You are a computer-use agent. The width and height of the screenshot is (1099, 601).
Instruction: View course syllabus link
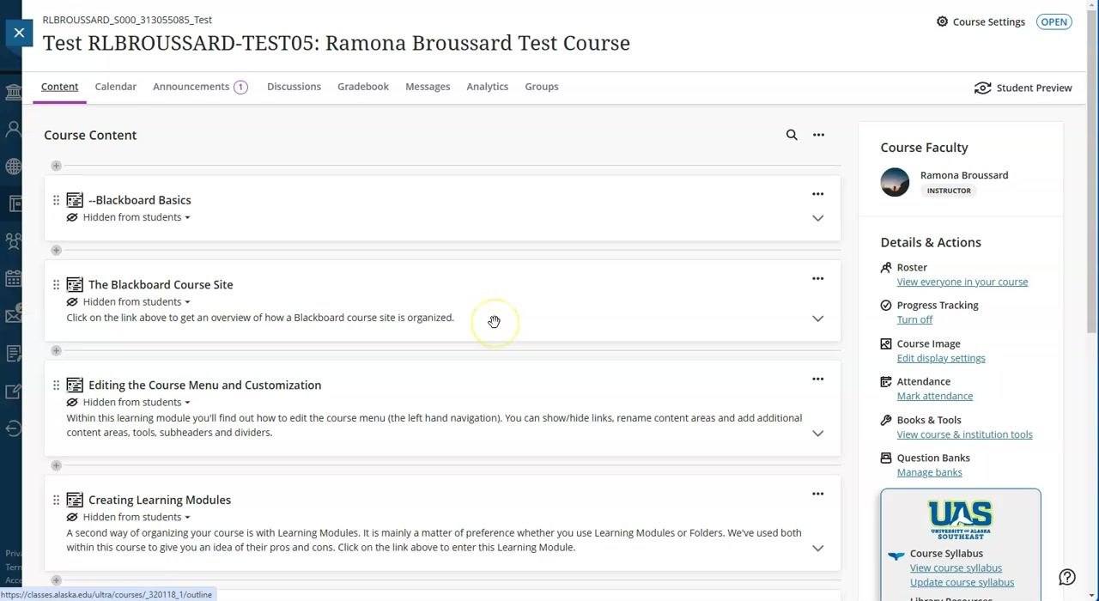pos(956,568)
